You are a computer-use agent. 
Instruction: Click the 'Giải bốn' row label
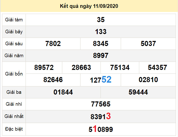(14, 74)
